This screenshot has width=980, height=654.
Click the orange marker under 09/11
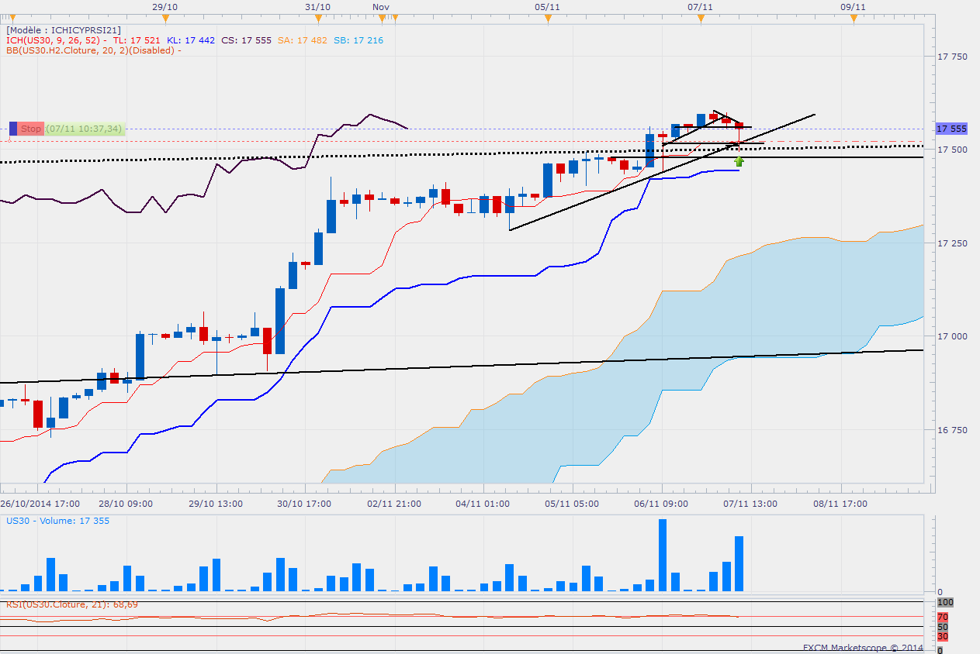854,16
